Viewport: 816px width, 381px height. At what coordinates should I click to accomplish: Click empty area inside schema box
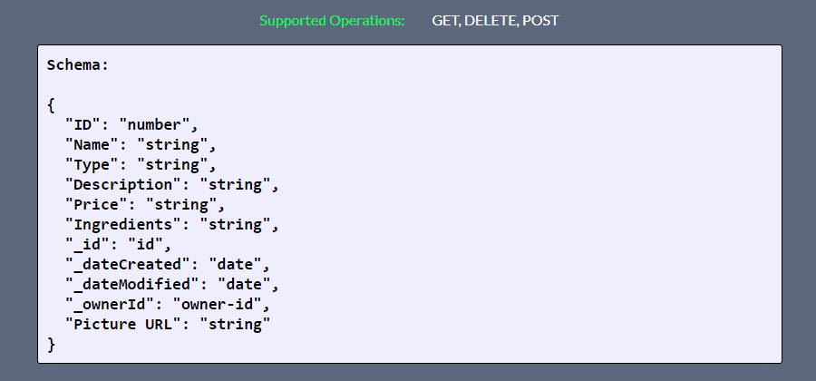[520, 209]
